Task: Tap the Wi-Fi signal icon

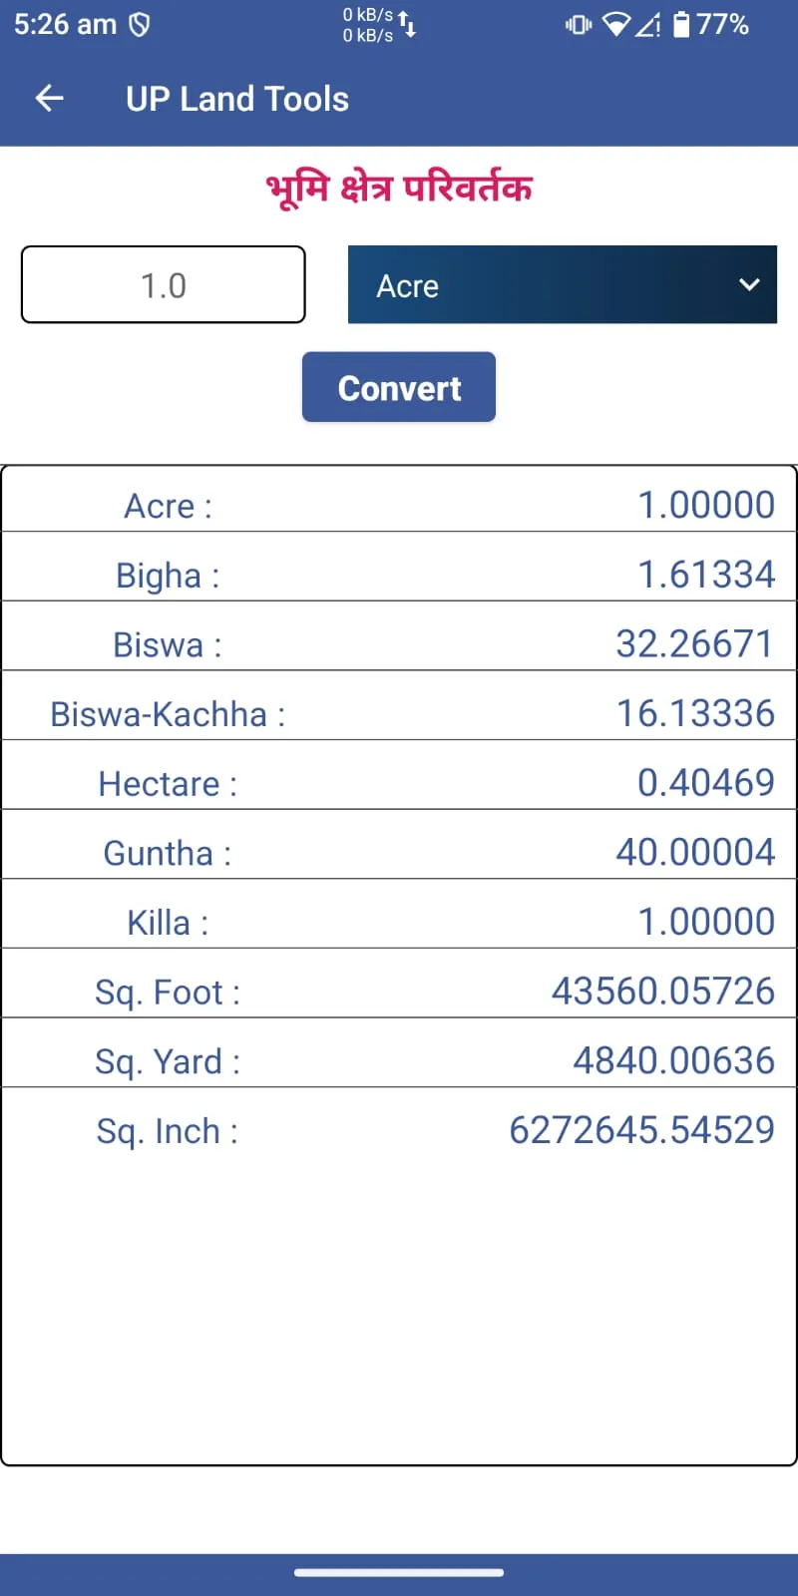Action: [616, 24]
